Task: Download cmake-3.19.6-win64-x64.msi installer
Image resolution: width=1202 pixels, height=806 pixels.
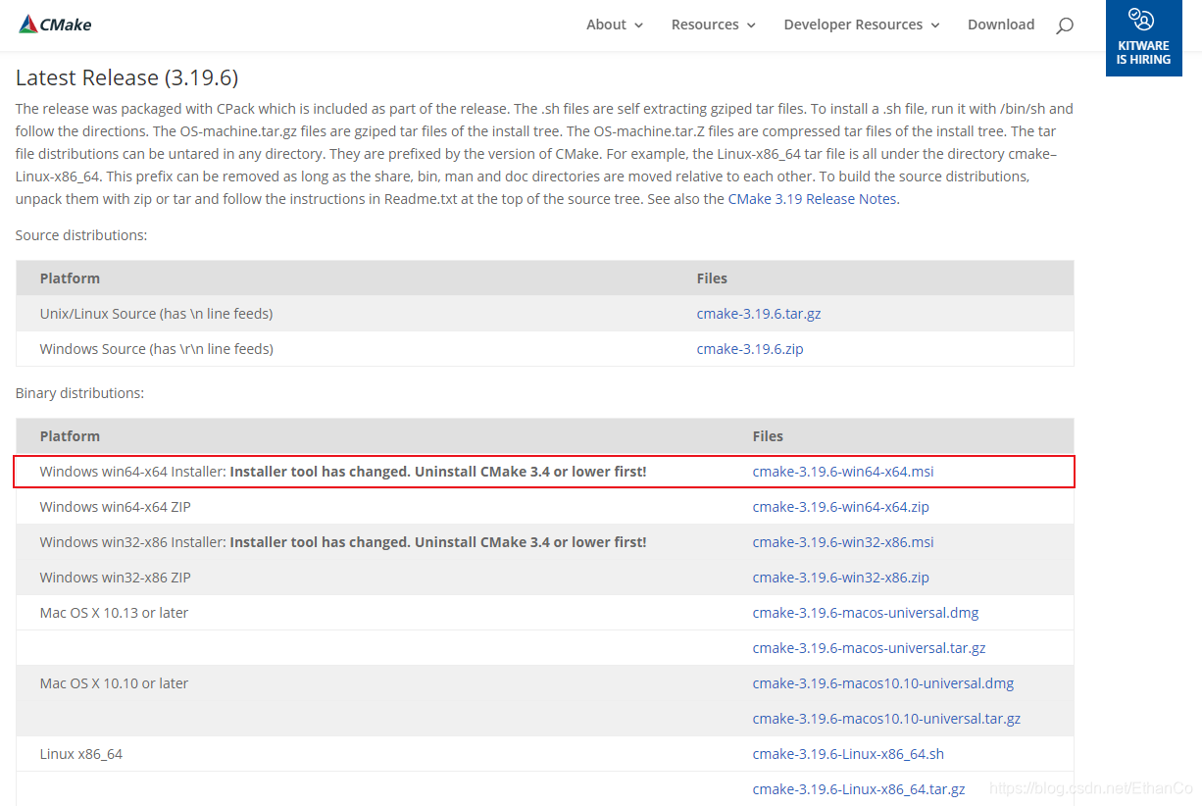Action: pos(843,472)
